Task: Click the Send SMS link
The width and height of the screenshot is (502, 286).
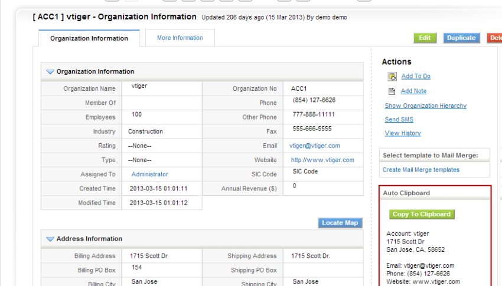Action: coord(399,120)
